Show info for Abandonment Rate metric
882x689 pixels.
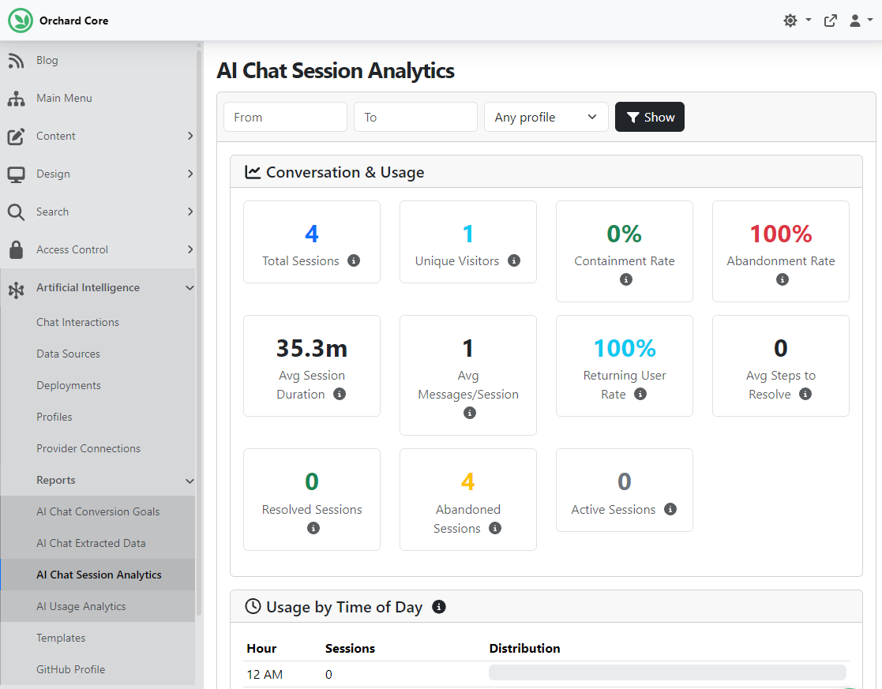[x=783, y=279]
